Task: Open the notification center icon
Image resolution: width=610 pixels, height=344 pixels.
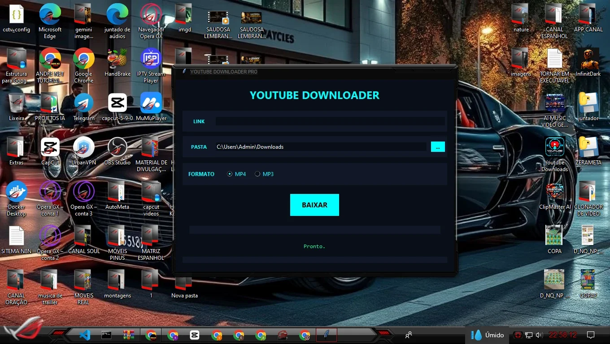Action: 591,335
